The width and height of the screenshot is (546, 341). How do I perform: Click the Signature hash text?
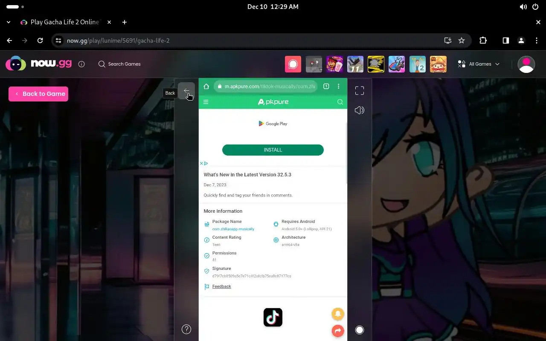(252, 276)
